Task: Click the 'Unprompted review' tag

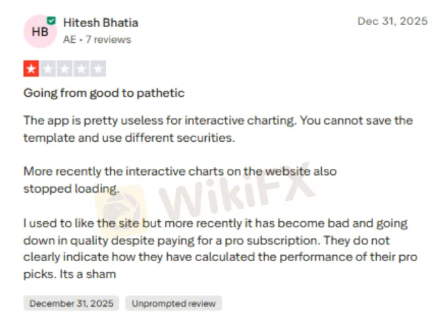Action: 173,303
